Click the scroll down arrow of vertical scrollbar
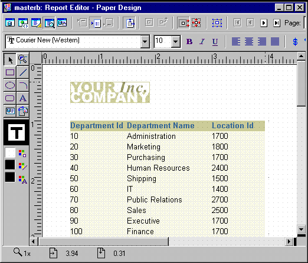The width and height of the screenshot is (308, 263). click(x=301, y=229)
